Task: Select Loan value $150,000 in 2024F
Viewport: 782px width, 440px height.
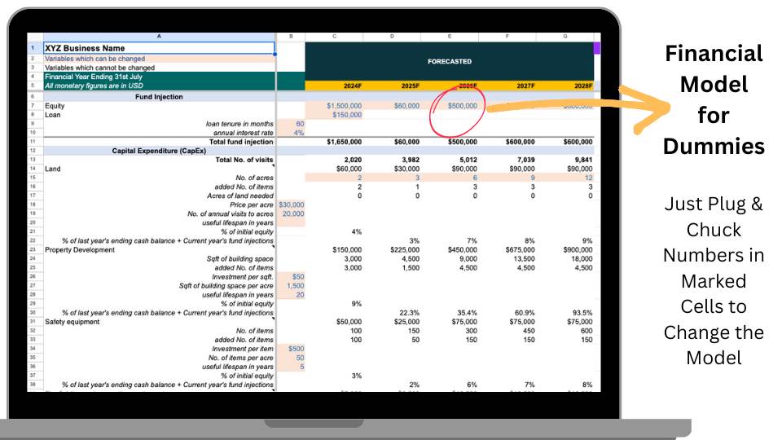Action: [347, 115]
